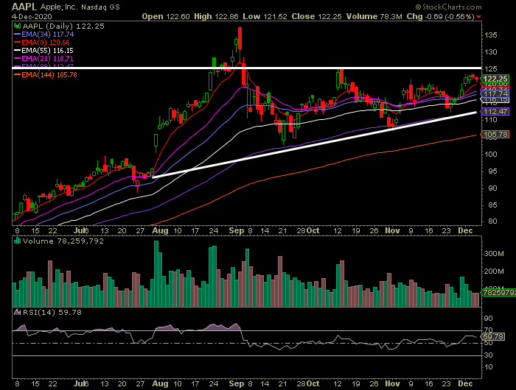Image resolution: width=516 pixels, height=390 pixels.
Task: Click 'Dec' on the price panel date axis
Action: 465,230
